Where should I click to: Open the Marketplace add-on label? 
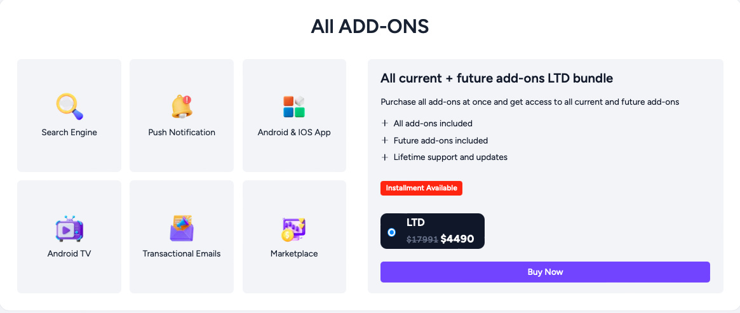294,253
